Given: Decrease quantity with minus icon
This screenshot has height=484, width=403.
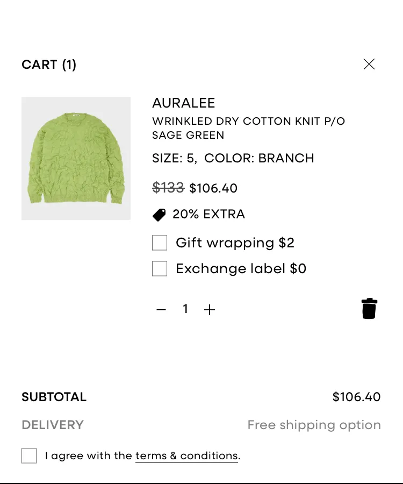Looking at the screenshot, I should coord(161,310).
